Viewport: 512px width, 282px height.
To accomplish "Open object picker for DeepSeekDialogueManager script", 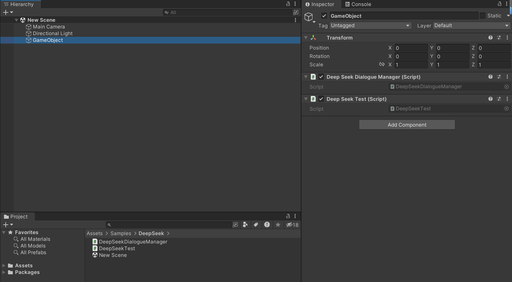I will coord(507,87).
